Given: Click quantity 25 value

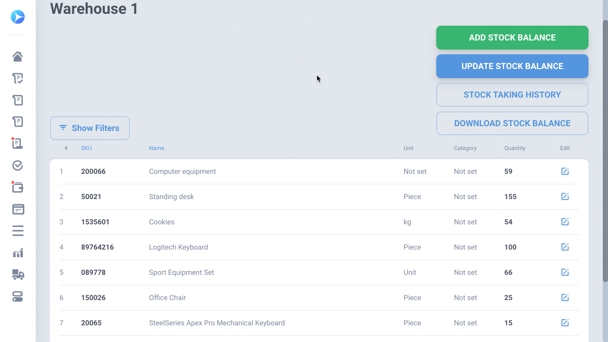Looking at the screenshot, I should coord(509,298).
